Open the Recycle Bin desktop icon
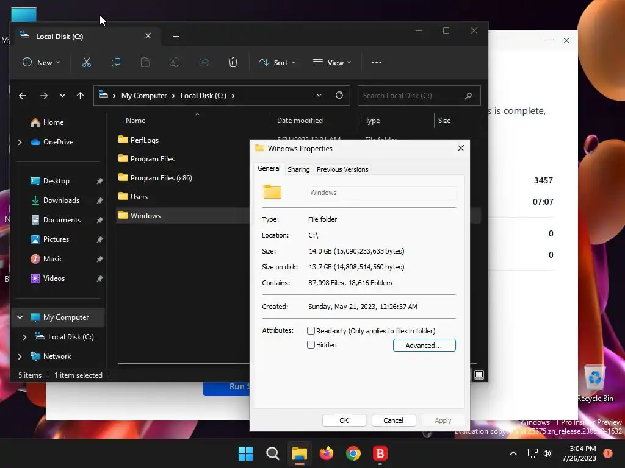 [595, 384]
